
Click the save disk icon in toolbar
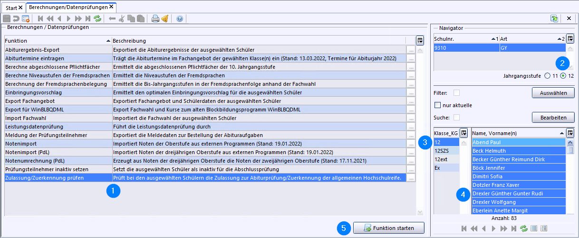pos(7,19)
